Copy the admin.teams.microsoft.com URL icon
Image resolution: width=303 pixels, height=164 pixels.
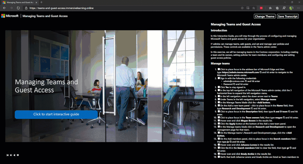point(261,72)
